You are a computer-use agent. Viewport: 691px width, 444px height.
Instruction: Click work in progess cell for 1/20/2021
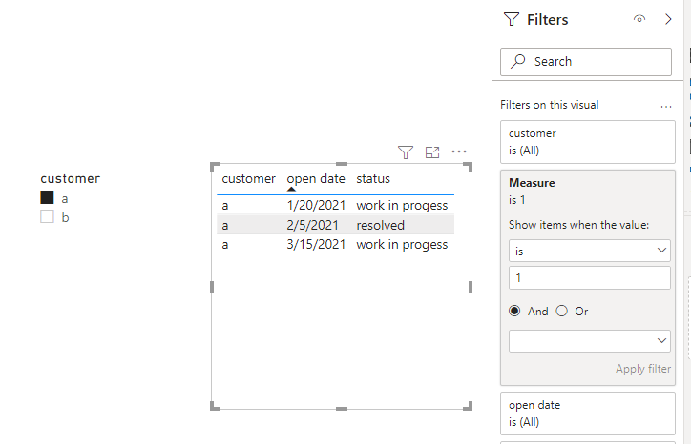(402, 206)
